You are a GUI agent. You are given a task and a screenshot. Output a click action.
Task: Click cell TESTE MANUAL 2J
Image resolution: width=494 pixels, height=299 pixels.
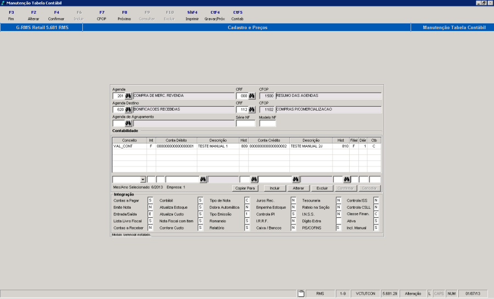(311, 146)
